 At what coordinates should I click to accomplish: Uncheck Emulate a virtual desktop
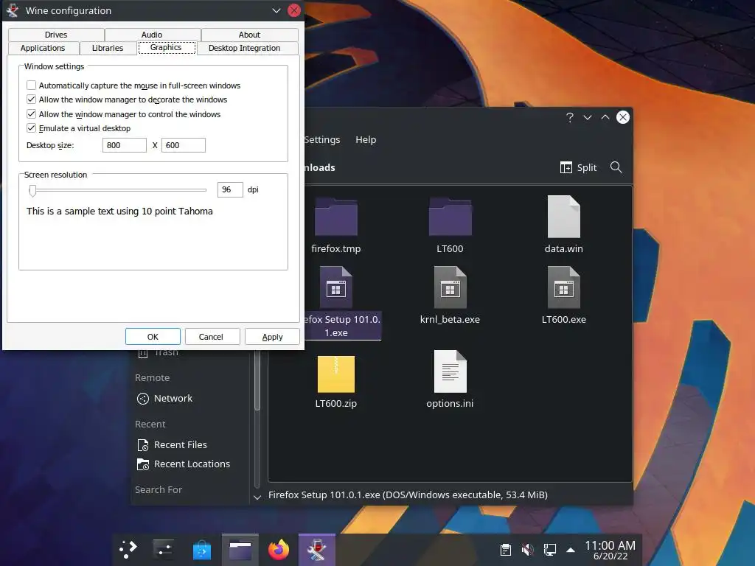(x=31, y=127)
